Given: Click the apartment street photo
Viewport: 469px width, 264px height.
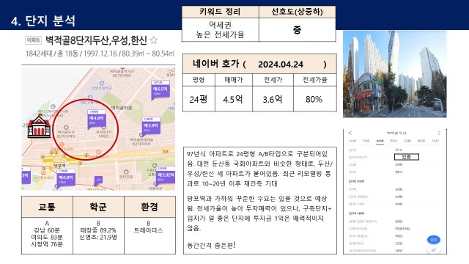Looking at the screenshot, I should (x=394, y=74).
